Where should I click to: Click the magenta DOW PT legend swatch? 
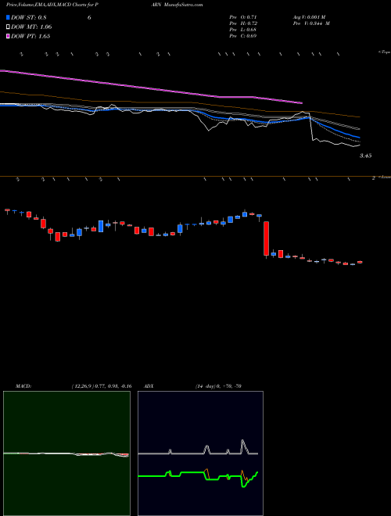[8, 36]
